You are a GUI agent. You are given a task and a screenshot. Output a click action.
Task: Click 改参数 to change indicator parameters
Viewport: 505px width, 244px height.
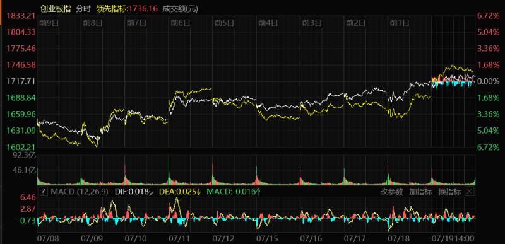(391, 192)
